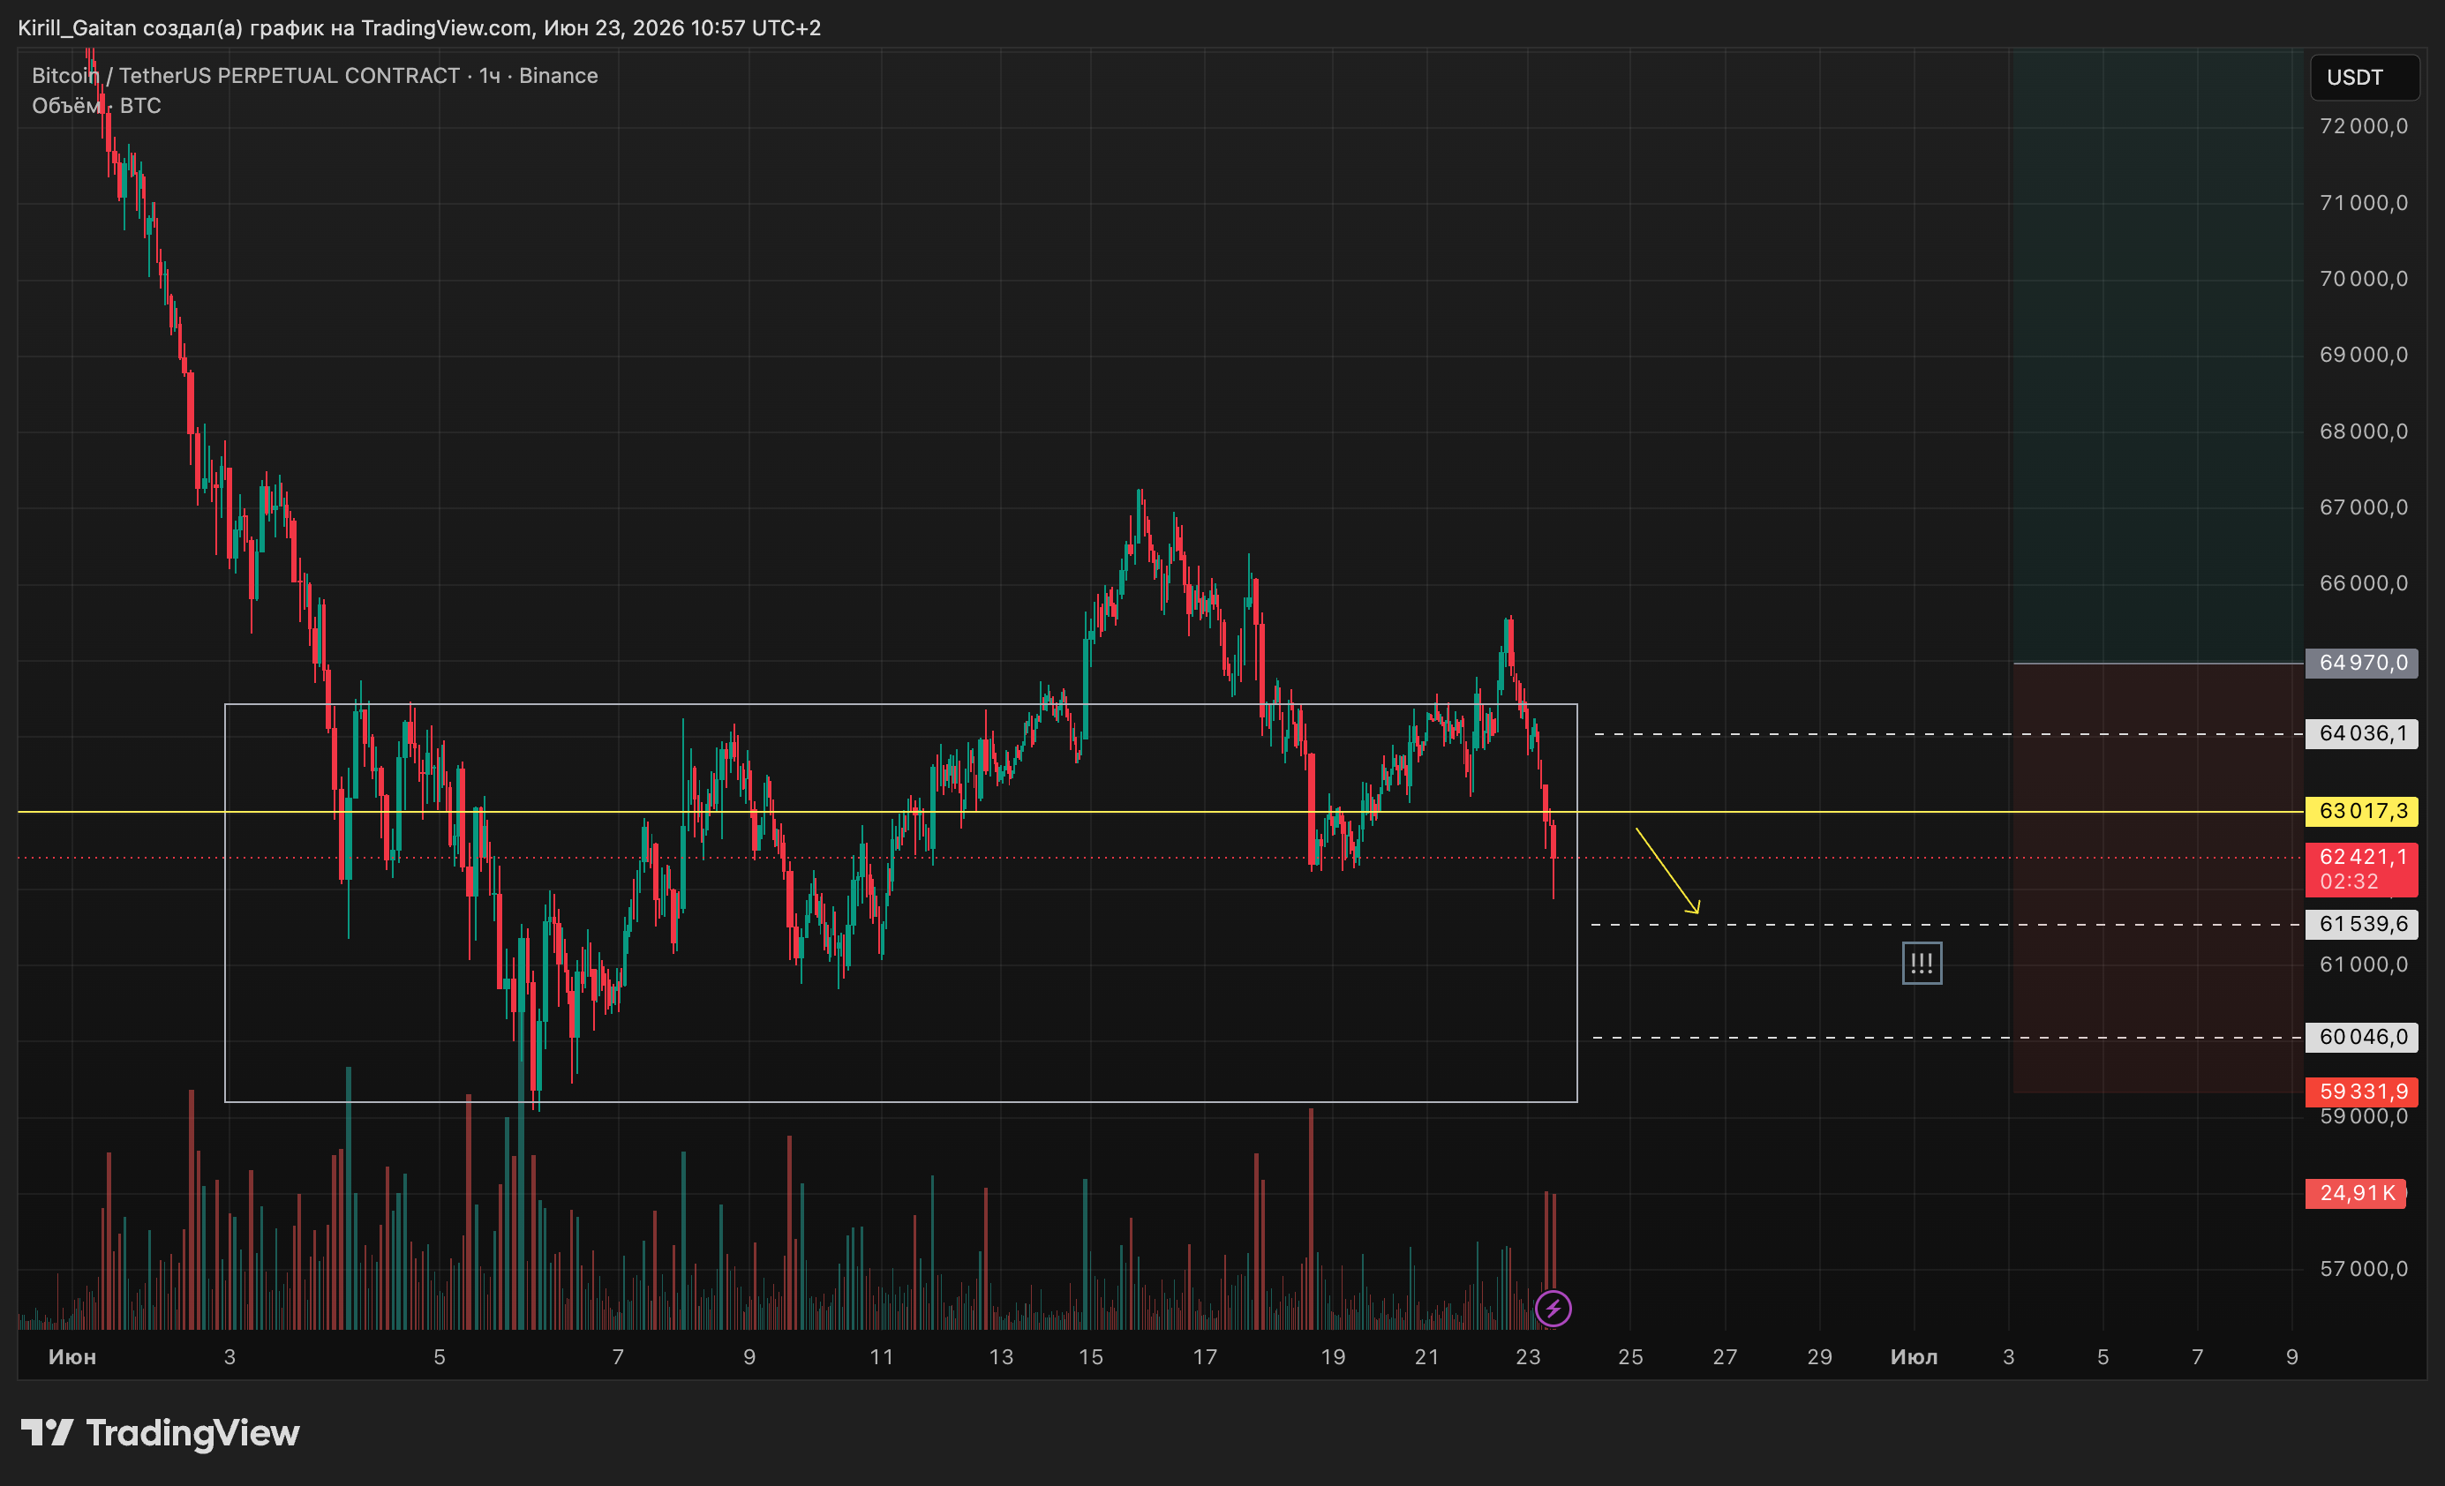The image size is (2445, 1486).
Task: Select the 60 046,0 dashed line price label
Action: click(2362, 1038)
